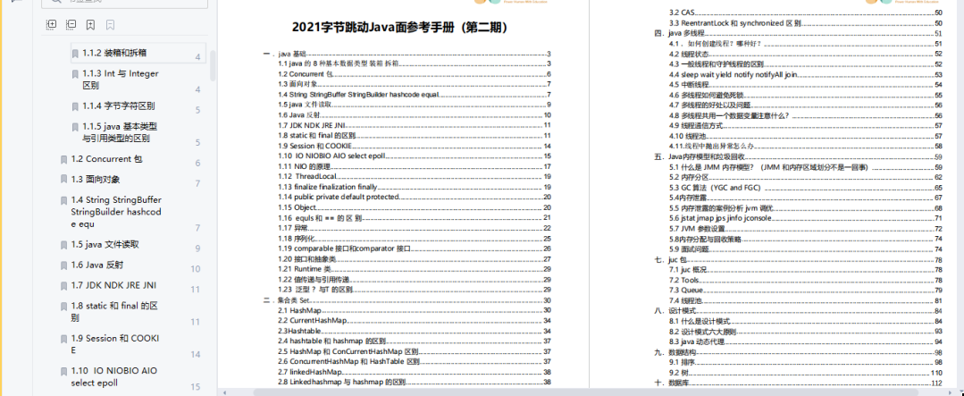The image size is (964, 396).
Task: Open bookmark 1.1.5 java 基本类型与引用类型的区别
Action: tap(120, 132)
